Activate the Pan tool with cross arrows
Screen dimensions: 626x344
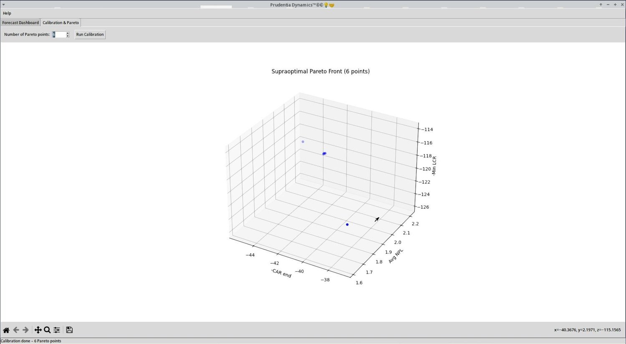click(x=38, y=330)
